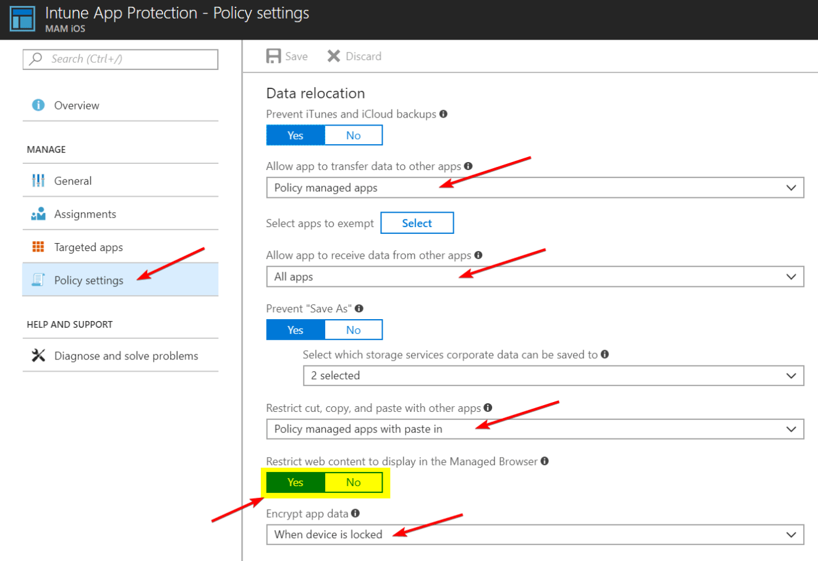Screen dimensions: 818x561
Task: Click the Targeted apps grid icon
Action: coord(38,247)
